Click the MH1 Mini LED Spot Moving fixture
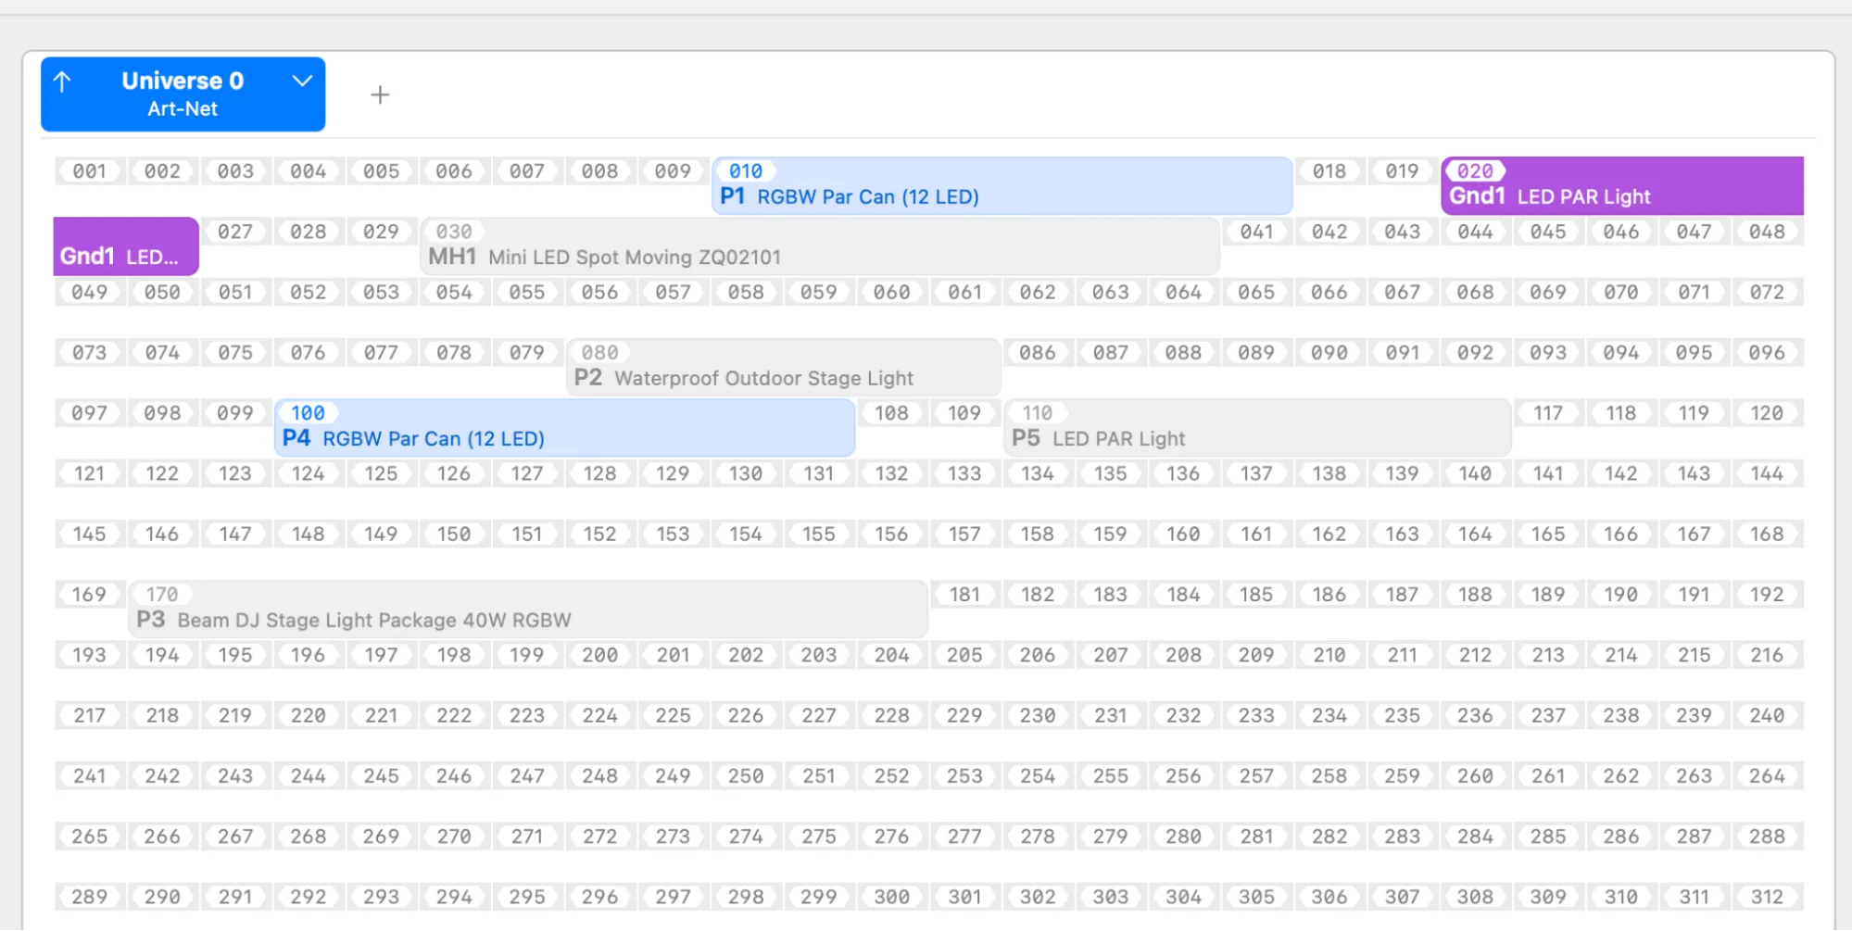Viewport: 1852px width, 931px height. click(x=819, y=247)
